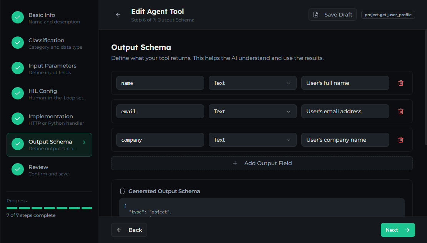This screenshot has width=427, height=243.
Task: Switch to the Implementation step
Action: [x=49, y=119]
